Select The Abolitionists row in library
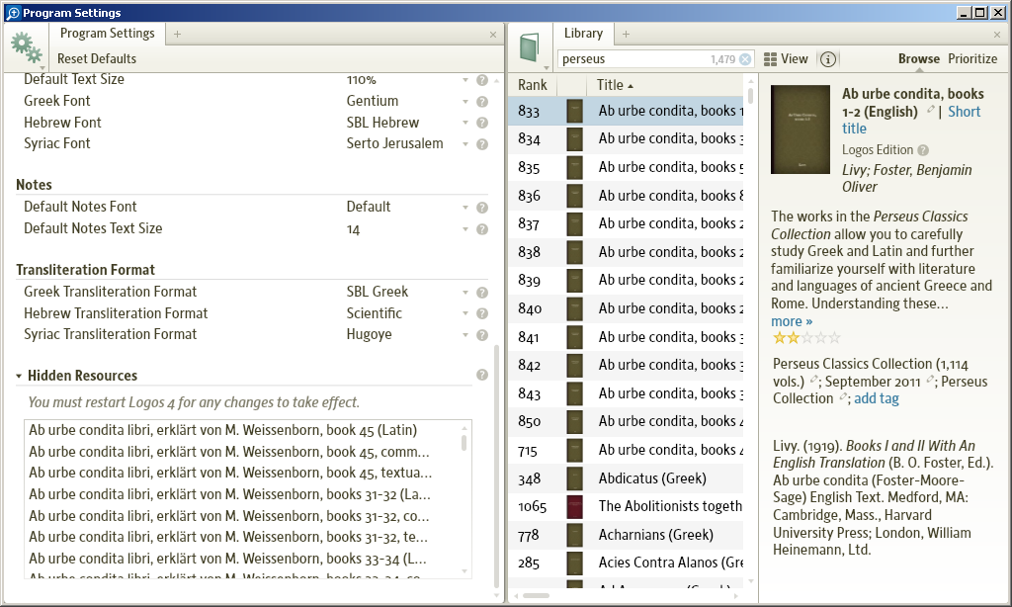The width and height of the screenshot is (1012, 607). click(x=626, y=506)
